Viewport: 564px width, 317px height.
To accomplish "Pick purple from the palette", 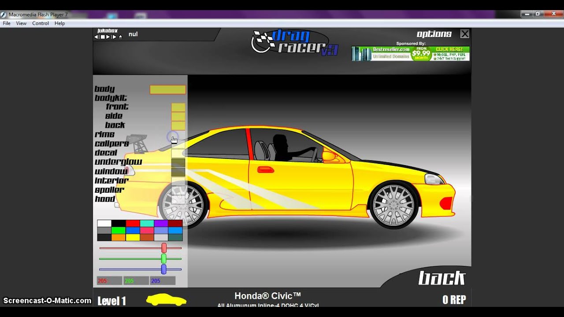I will coord(161,224).
